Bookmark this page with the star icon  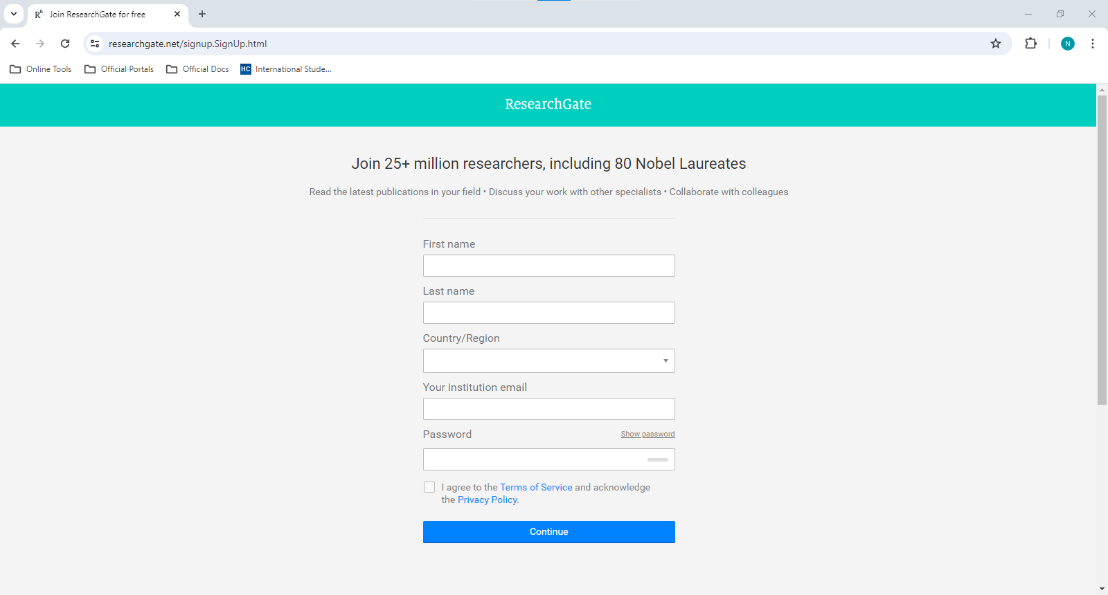coord(996,44)
